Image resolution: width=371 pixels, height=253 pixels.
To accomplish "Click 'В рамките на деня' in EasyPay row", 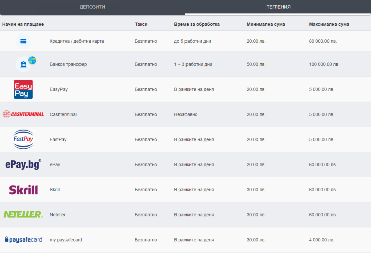I will 194,89.
